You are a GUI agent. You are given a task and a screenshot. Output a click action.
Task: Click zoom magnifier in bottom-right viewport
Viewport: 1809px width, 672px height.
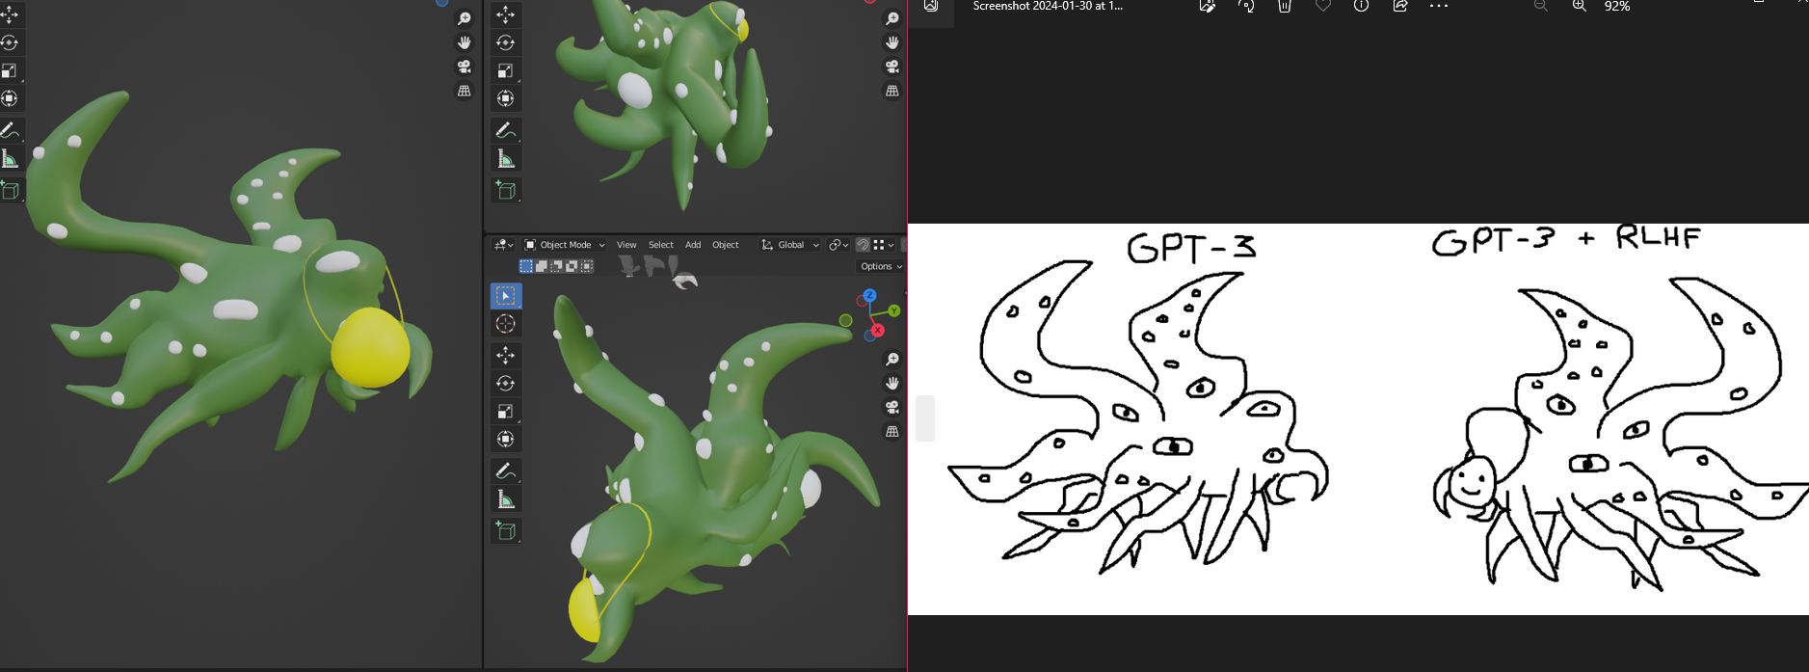[x=892, y=359]
